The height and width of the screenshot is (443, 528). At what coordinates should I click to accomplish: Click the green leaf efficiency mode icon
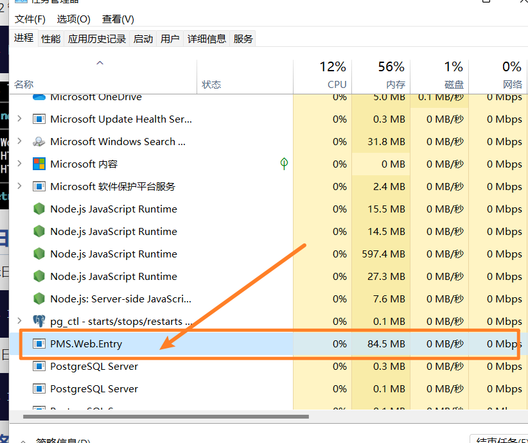point(284,164)
